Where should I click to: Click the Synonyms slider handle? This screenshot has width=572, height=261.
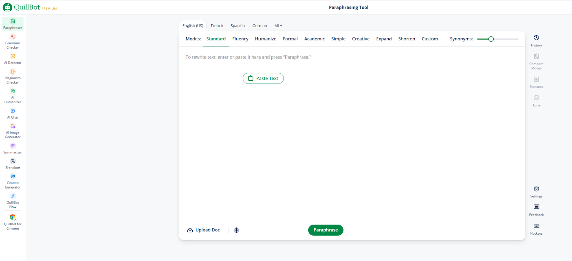click(491, 39)
